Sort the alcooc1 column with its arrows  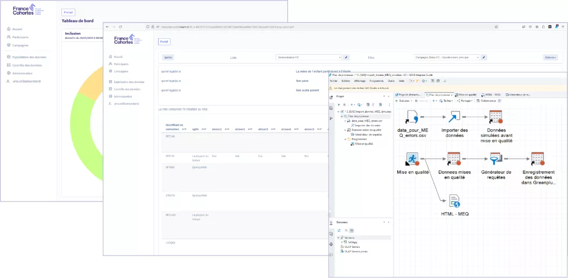pos(227,129)
